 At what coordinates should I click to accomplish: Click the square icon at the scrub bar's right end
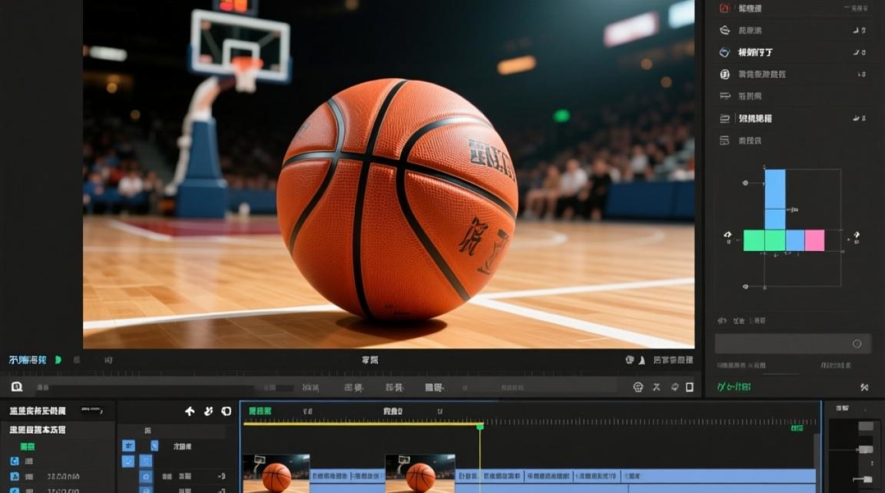coord(689,387)
